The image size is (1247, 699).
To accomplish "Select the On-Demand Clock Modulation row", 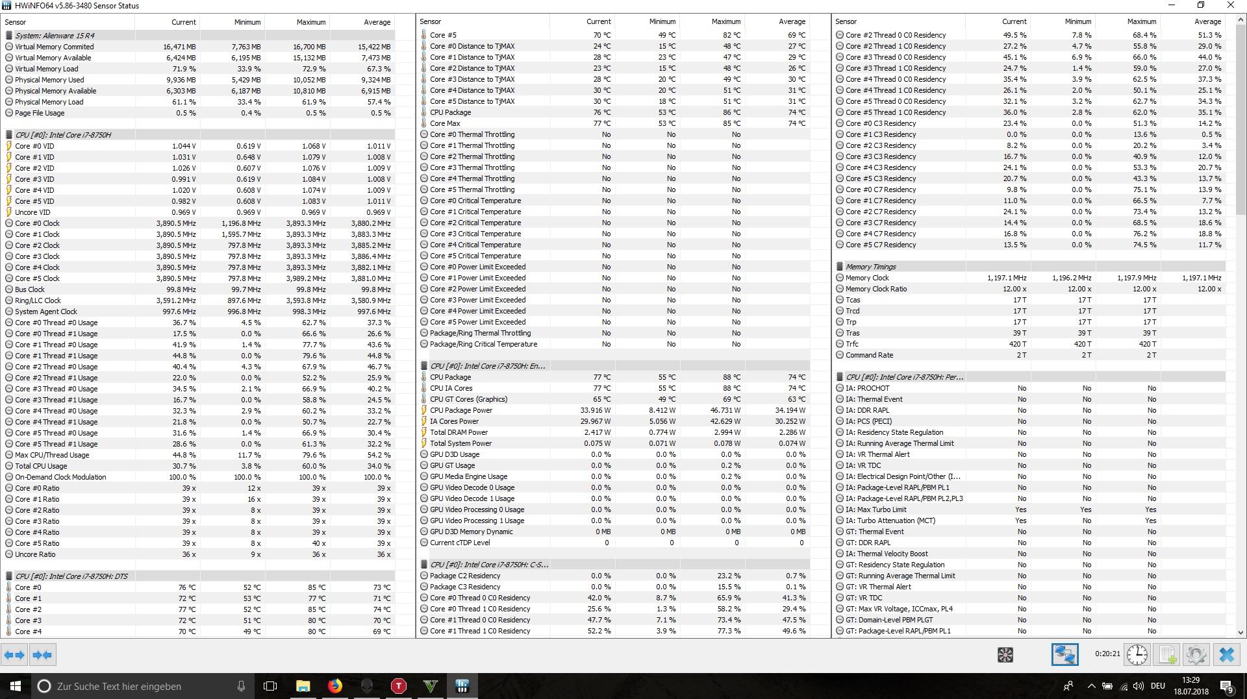I will pyautogui.click(x=197, y=477).
